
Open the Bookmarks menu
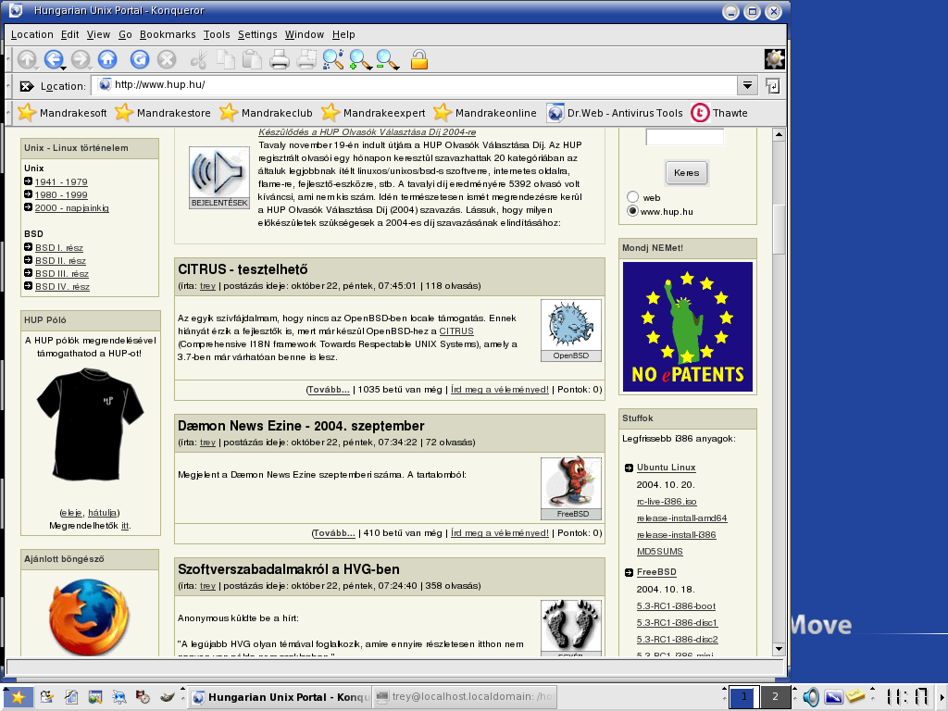[168, 34]
